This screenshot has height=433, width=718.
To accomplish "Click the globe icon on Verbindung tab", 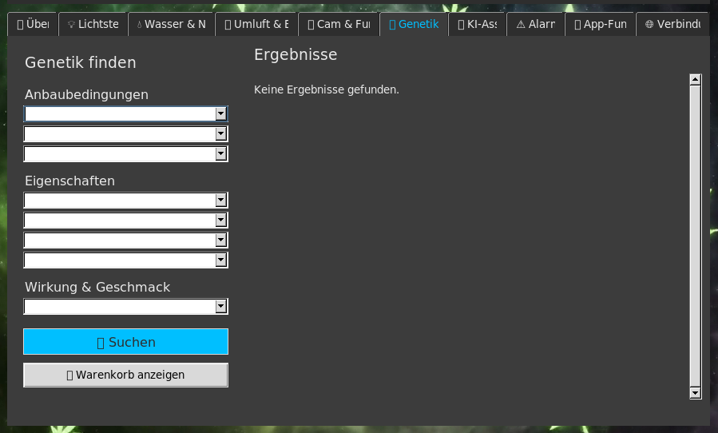I will (x=649, y=24).
